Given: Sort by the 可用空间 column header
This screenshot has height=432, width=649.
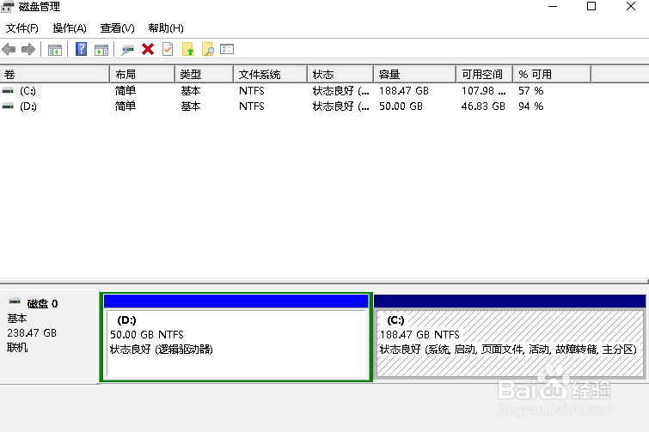Looking at the screenshot, I should coord(485,75).
